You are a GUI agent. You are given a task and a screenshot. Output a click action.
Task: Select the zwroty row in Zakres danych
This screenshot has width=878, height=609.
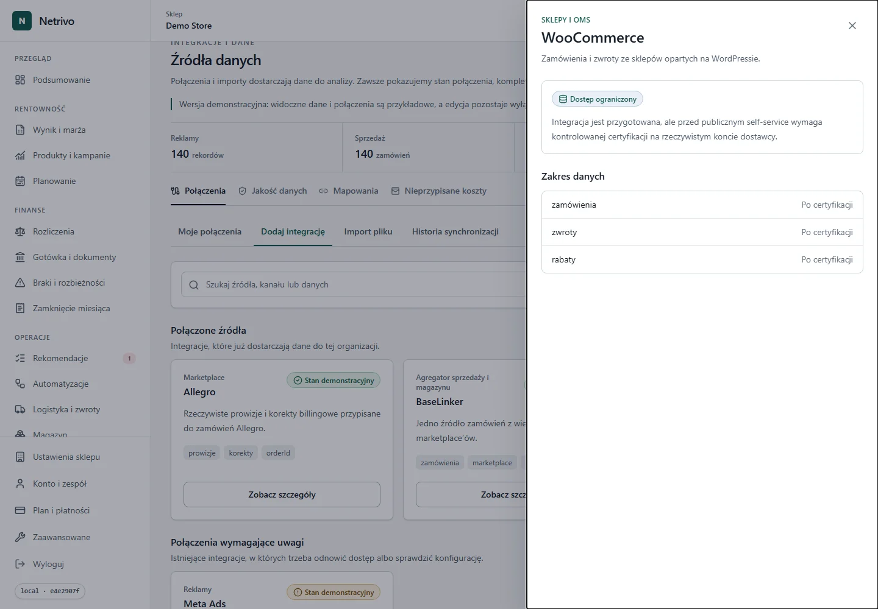[702, 232]
